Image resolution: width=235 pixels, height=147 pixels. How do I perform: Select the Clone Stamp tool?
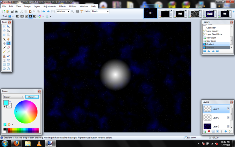point(4,56)
